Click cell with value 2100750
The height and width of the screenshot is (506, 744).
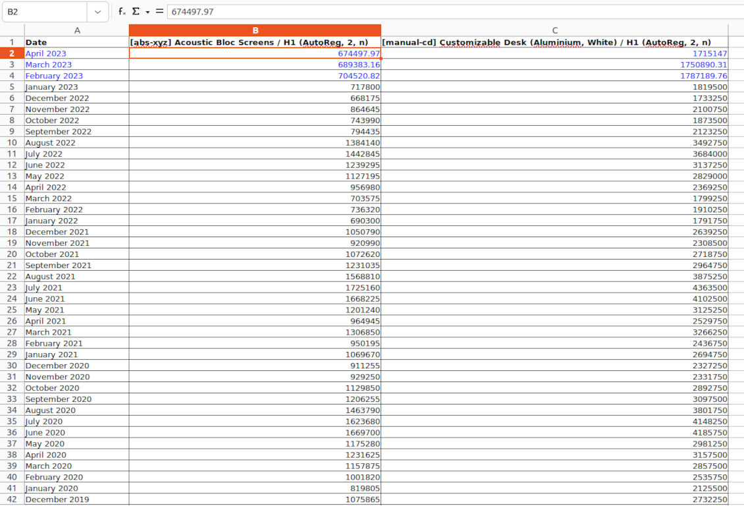(554, 109)
